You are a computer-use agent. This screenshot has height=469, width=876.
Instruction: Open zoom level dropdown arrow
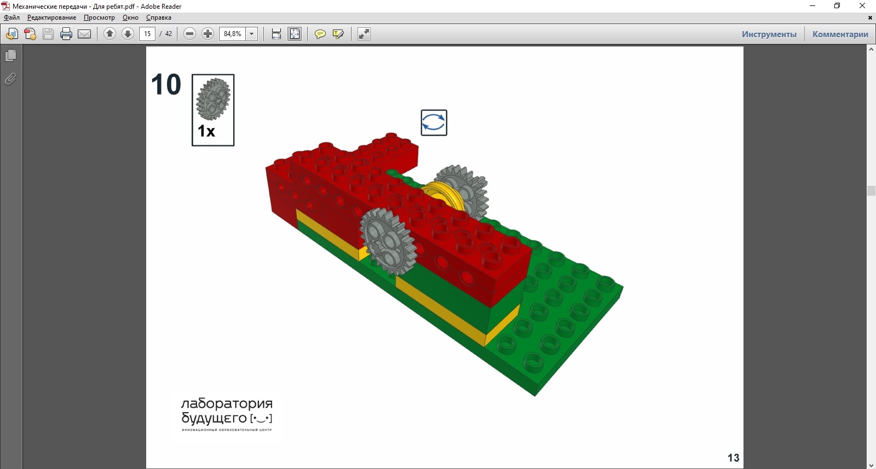252,34
